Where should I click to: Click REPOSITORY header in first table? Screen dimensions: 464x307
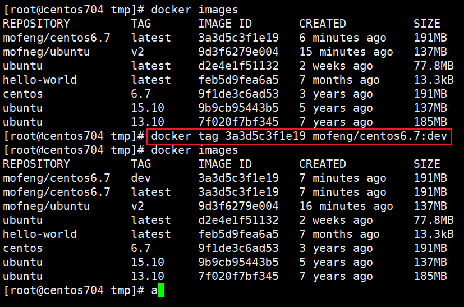(36, 24)
